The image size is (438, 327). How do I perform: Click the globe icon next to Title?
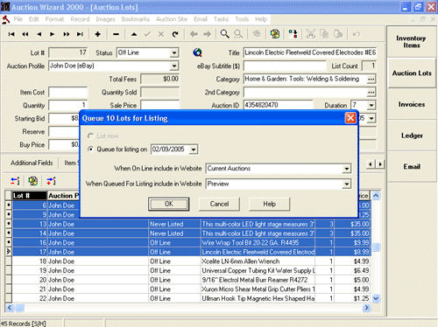click(198, 52)
